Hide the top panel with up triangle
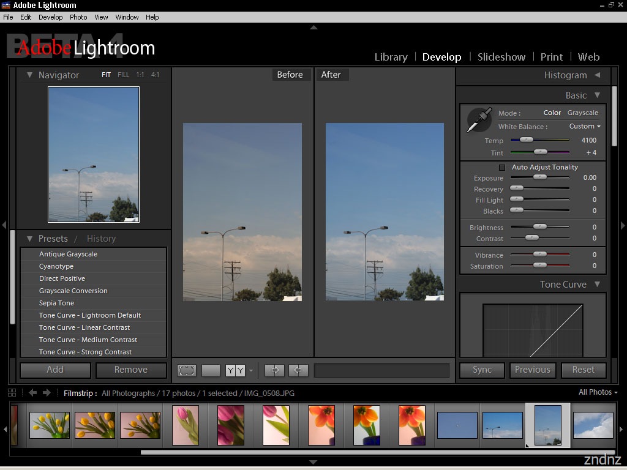 313,28
